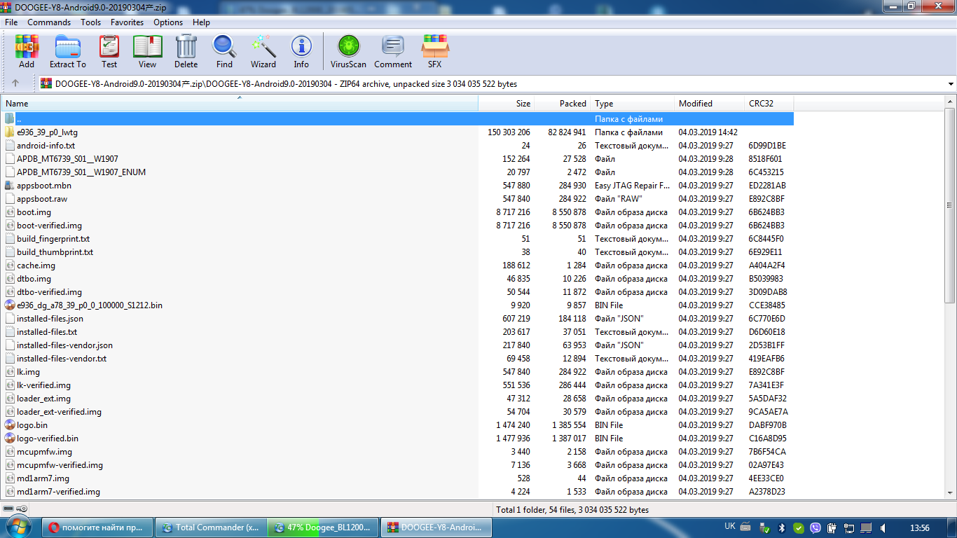Add an archive Comment
The image size is (957, 538).
point(393,52)
